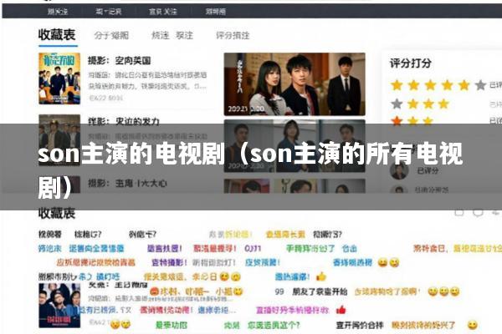The width and height of the screenshot is (502, 334).
Task: Open the 评分指注 tab
Action: pyautogui.click(x=233, y=35)
